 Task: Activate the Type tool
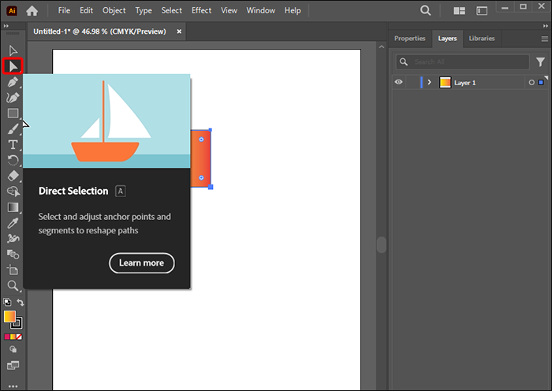coord(13,144)
